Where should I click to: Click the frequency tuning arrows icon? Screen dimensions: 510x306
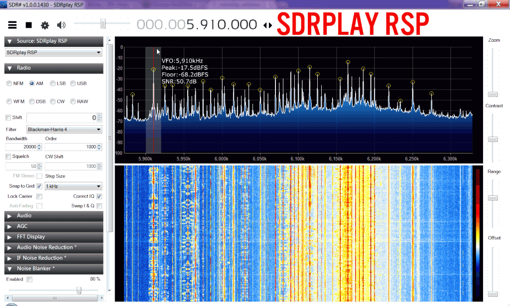[x=268, y=25]
